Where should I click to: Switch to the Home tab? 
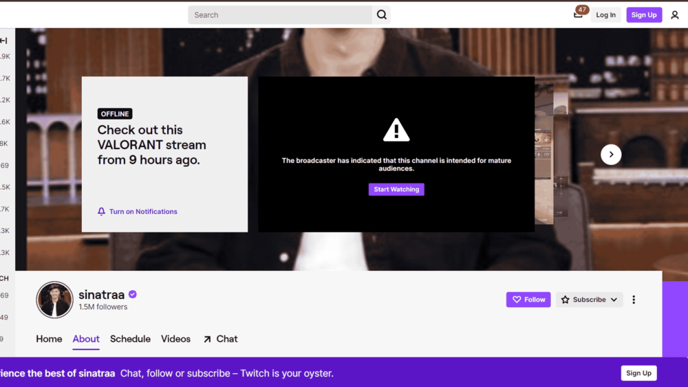[49, 339]
